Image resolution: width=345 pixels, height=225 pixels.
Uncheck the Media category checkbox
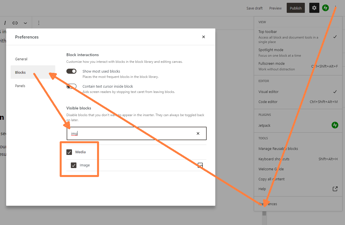[69, 152]
